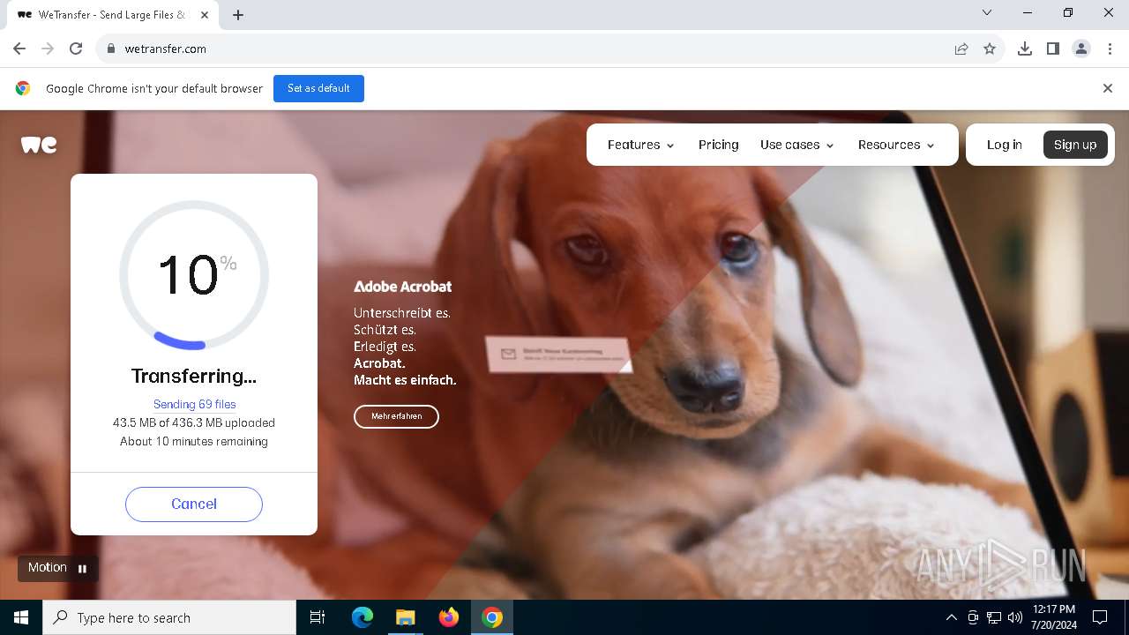Image resolution: width=1129 pixels, height=635 pixels.
Task: Go forward to the next page
Action: (x=48, y=49)
